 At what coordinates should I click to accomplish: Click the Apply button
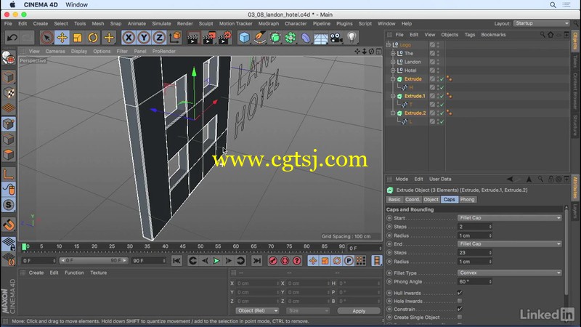[x=359, y=311]
